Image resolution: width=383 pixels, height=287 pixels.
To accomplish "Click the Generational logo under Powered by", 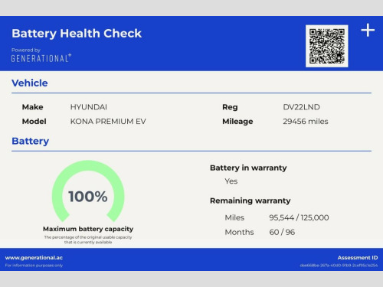I will click(x=41, y=58).
